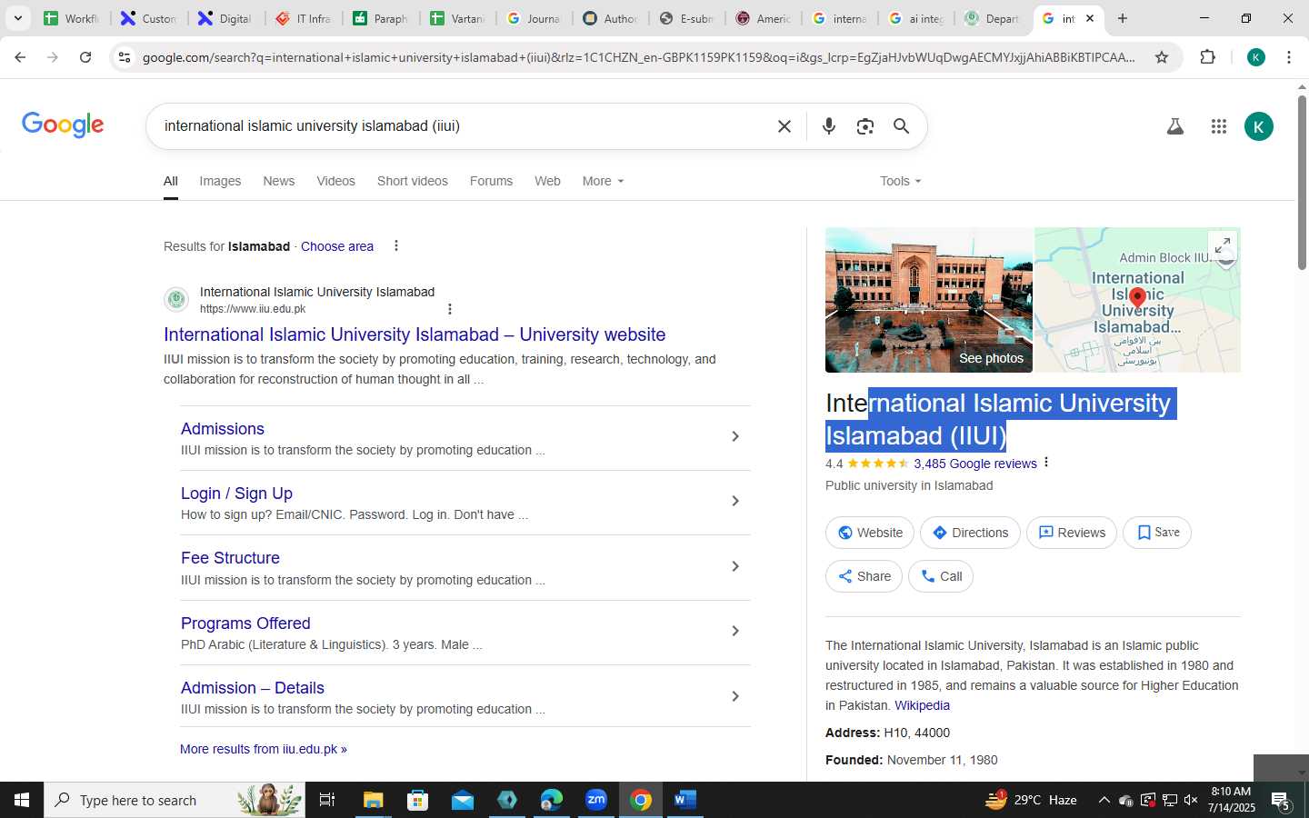This screenshot has height=818, width=1309.
Task: Open Search Labs flask icon
Action: 1175,126
